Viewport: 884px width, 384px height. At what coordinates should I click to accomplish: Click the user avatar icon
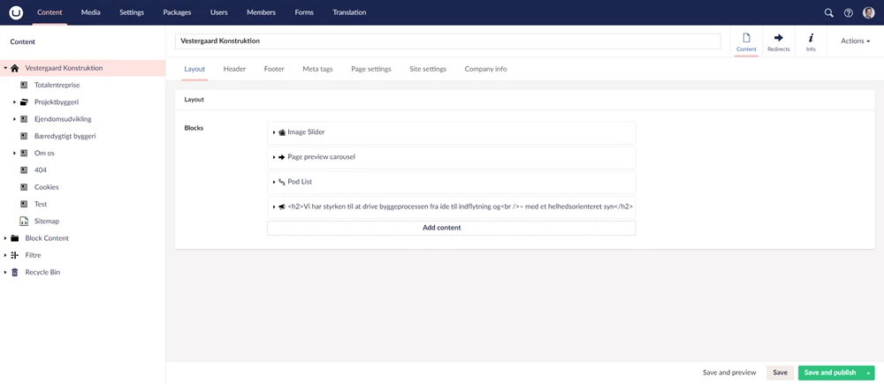click(x=868, y=13)
